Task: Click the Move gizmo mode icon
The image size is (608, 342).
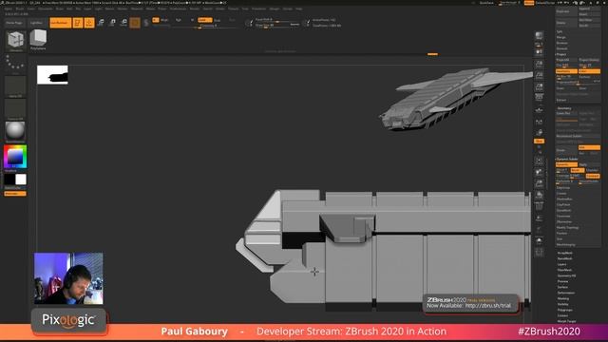Action: tap(101, 23)
